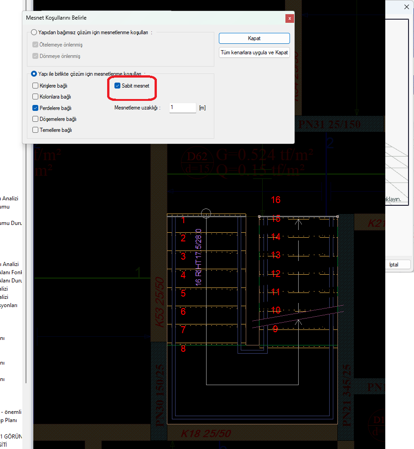Viewport: 414px width, 449px height.
Task: Click Tüm kenarlara uygula ve Kapat
Action: click(x=254, y=52)
